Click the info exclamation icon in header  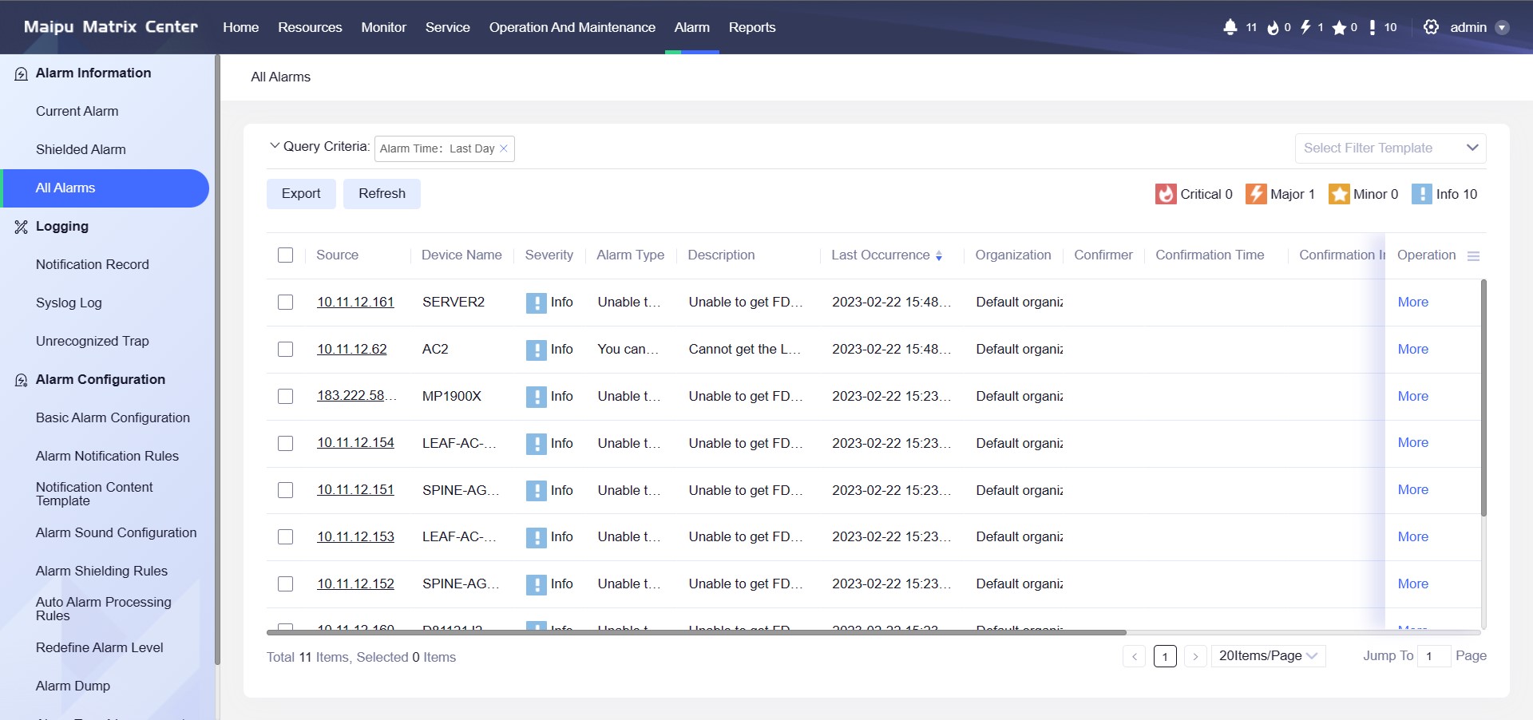pyautogui.click(x=1373, y=27)
